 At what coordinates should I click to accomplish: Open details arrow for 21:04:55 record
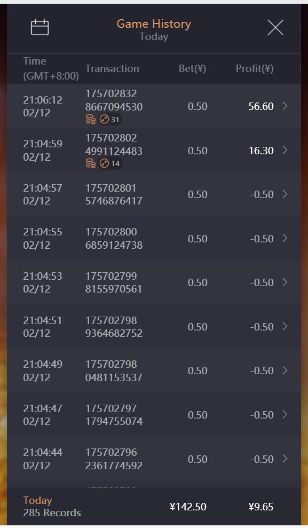click(285, 239)
